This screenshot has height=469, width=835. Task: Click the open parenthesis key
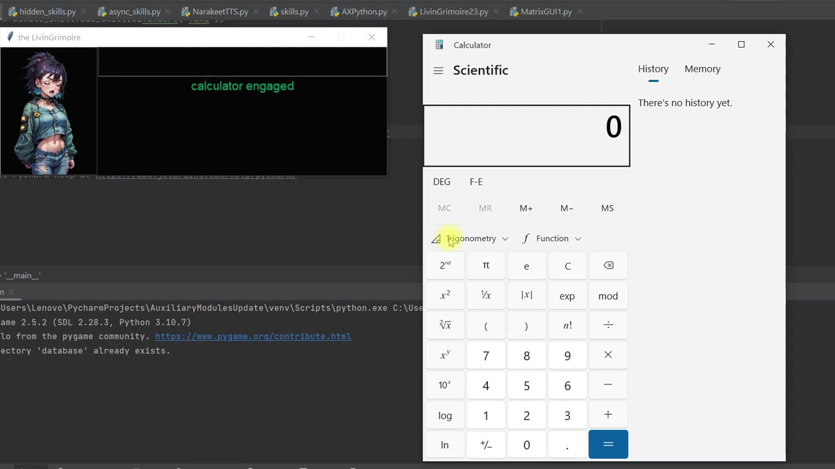pos(486,325)
